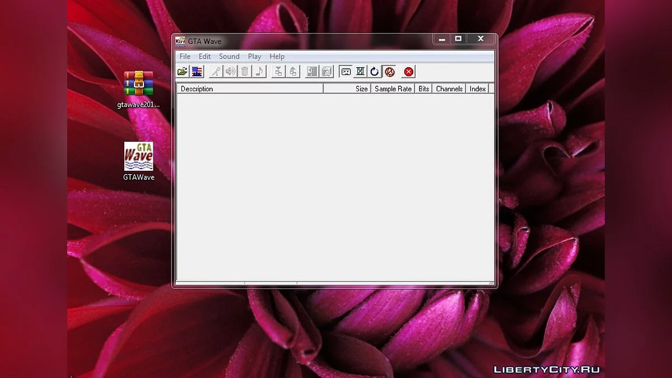Image resolution: width=672 pixels, height=378 pixels.
Task: Expand the Help menu
Action: [x=277, y=57]
